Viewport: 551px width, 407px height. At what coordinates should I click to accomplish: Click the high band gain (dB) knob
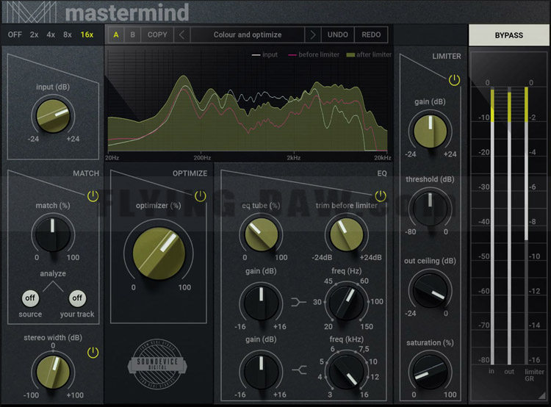(261, 371)
